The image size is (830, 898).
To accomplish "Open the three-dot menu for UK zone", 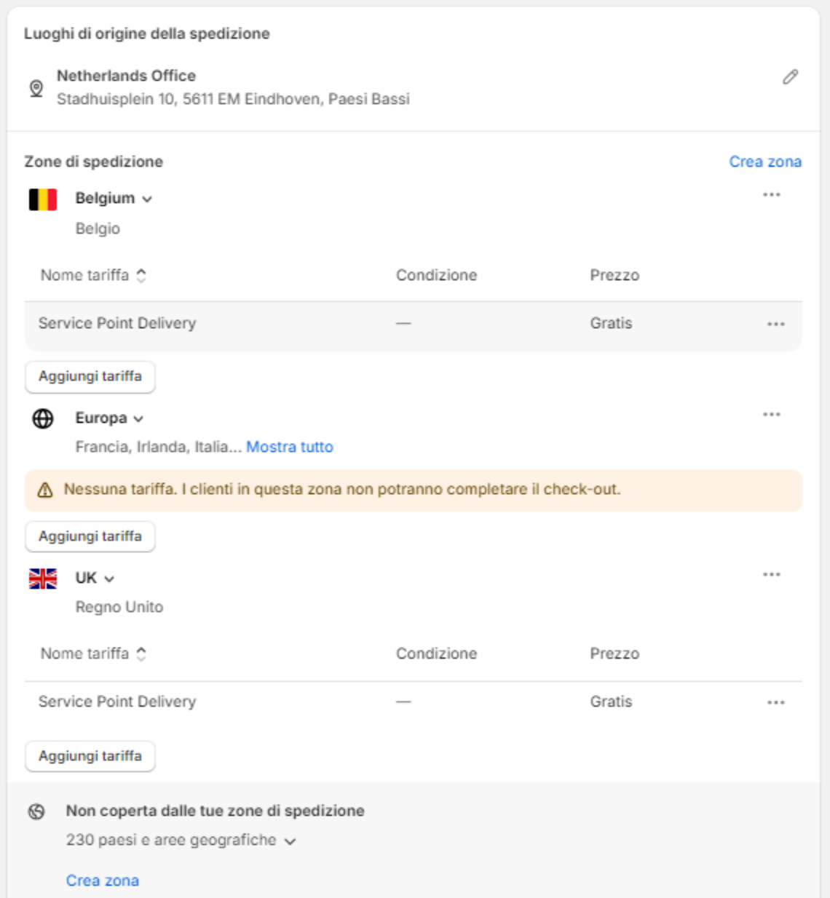I will click(x=772, y=575).
